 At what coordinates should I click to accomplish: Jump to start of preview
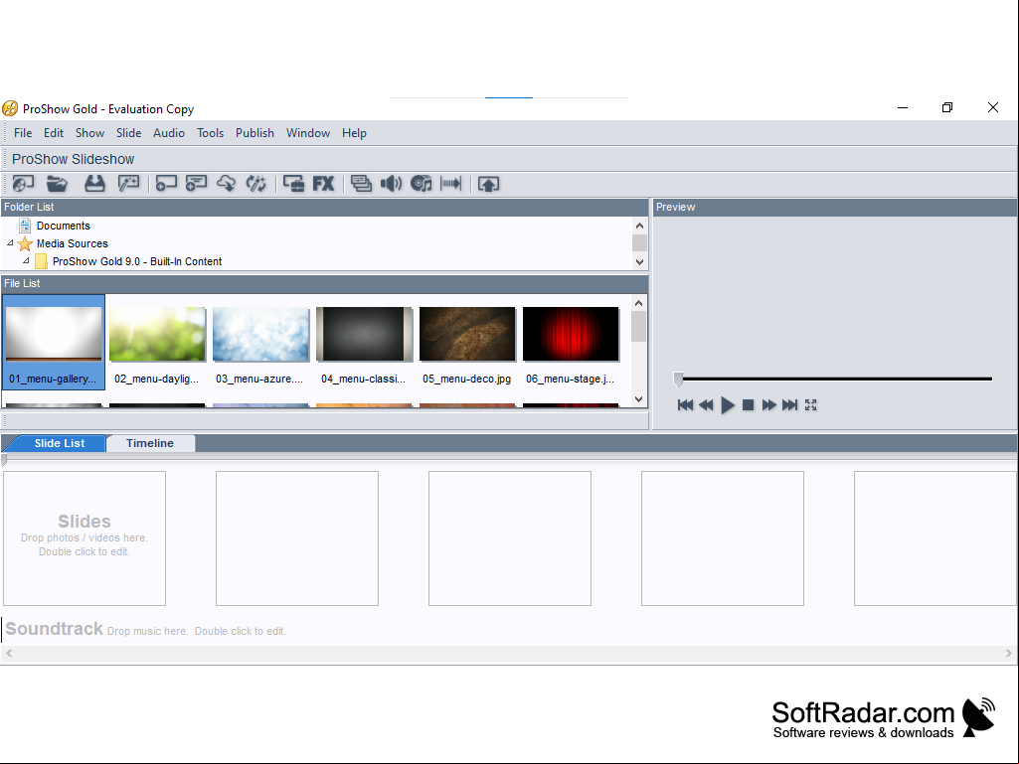(x=685, y=405)
